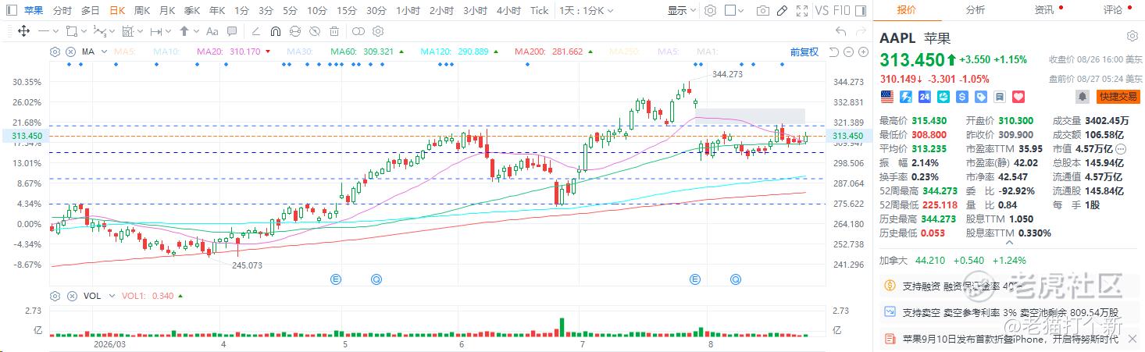Undo last drawing action arrow
Screen dimensions: 1145x352
point(840,31)
